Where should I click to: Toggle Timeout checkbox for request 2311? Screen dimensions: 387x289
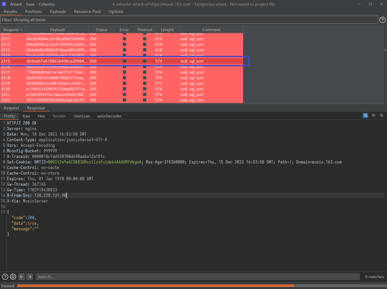tap(145, 39)
